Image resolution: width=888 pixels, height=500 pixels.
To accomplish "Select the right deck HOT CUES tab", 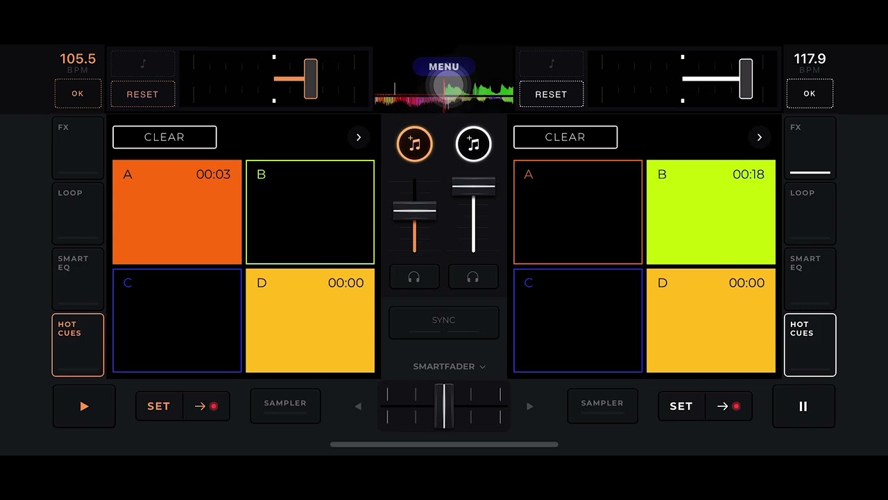I will [810, 345].
